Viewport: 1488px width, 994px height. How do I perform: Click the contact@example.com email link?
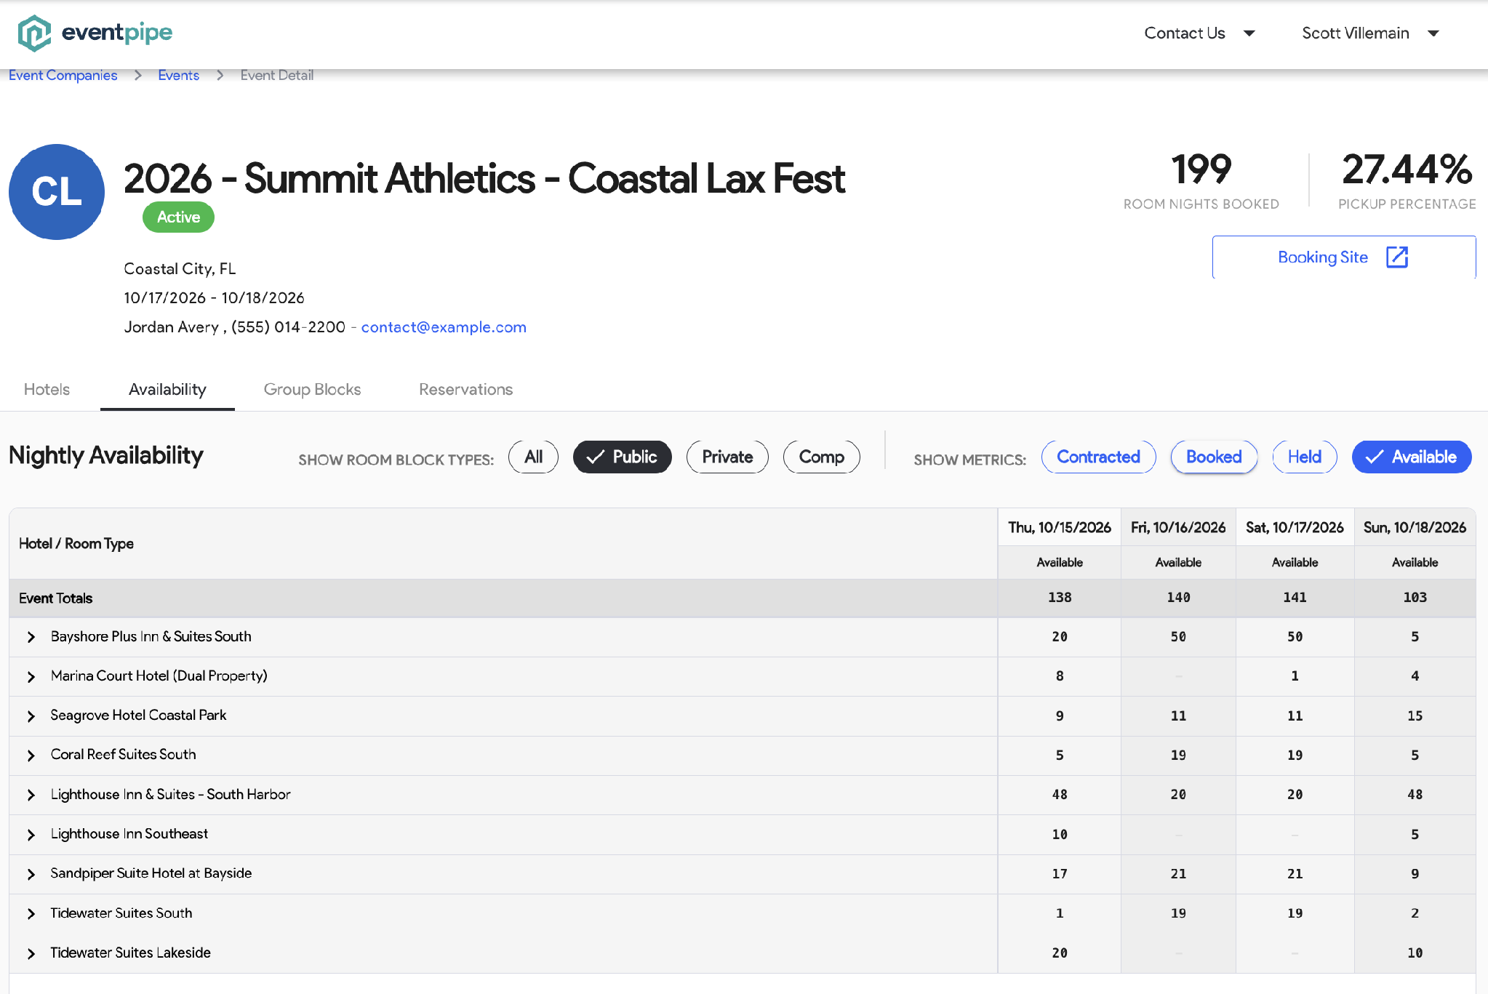[444, 327]
